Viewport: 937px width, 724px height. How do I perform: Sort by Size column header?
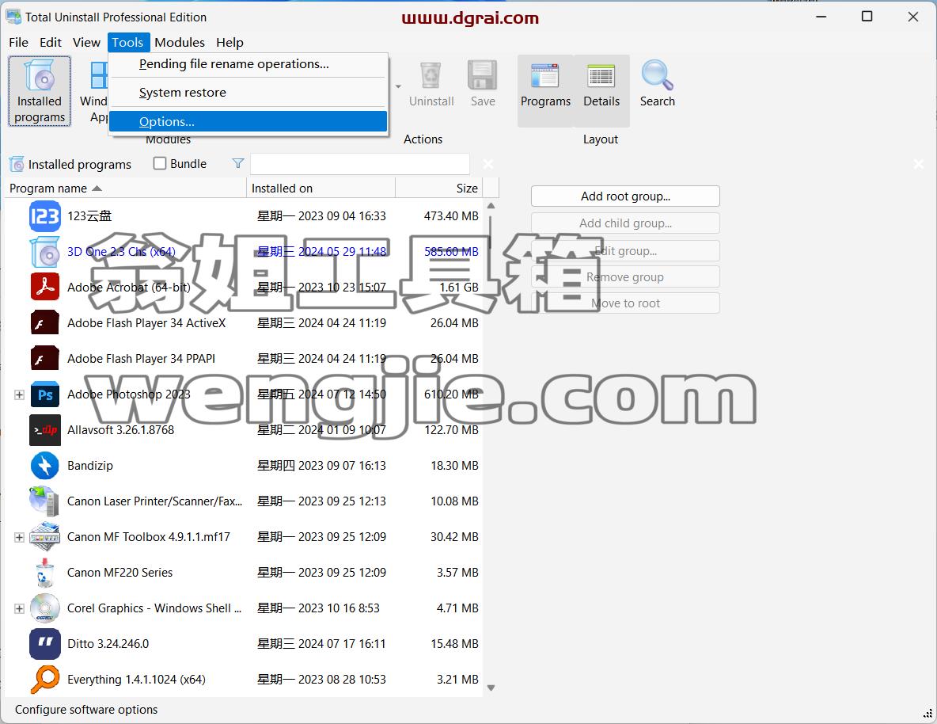438,188
